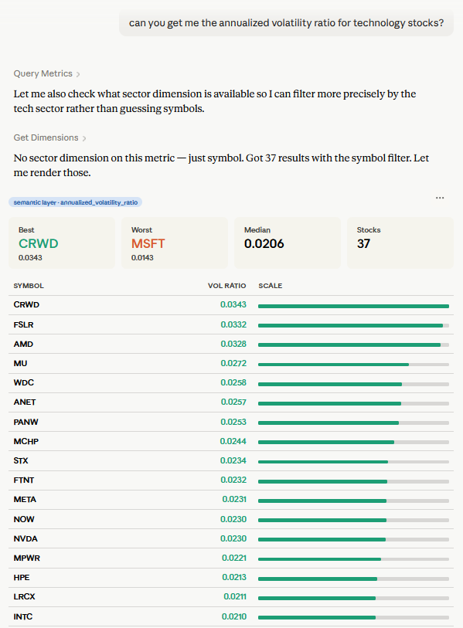Viewport: 463px width, 628px height.
Task: Select the Best CRWD summary card
Action: pos(62,243)
